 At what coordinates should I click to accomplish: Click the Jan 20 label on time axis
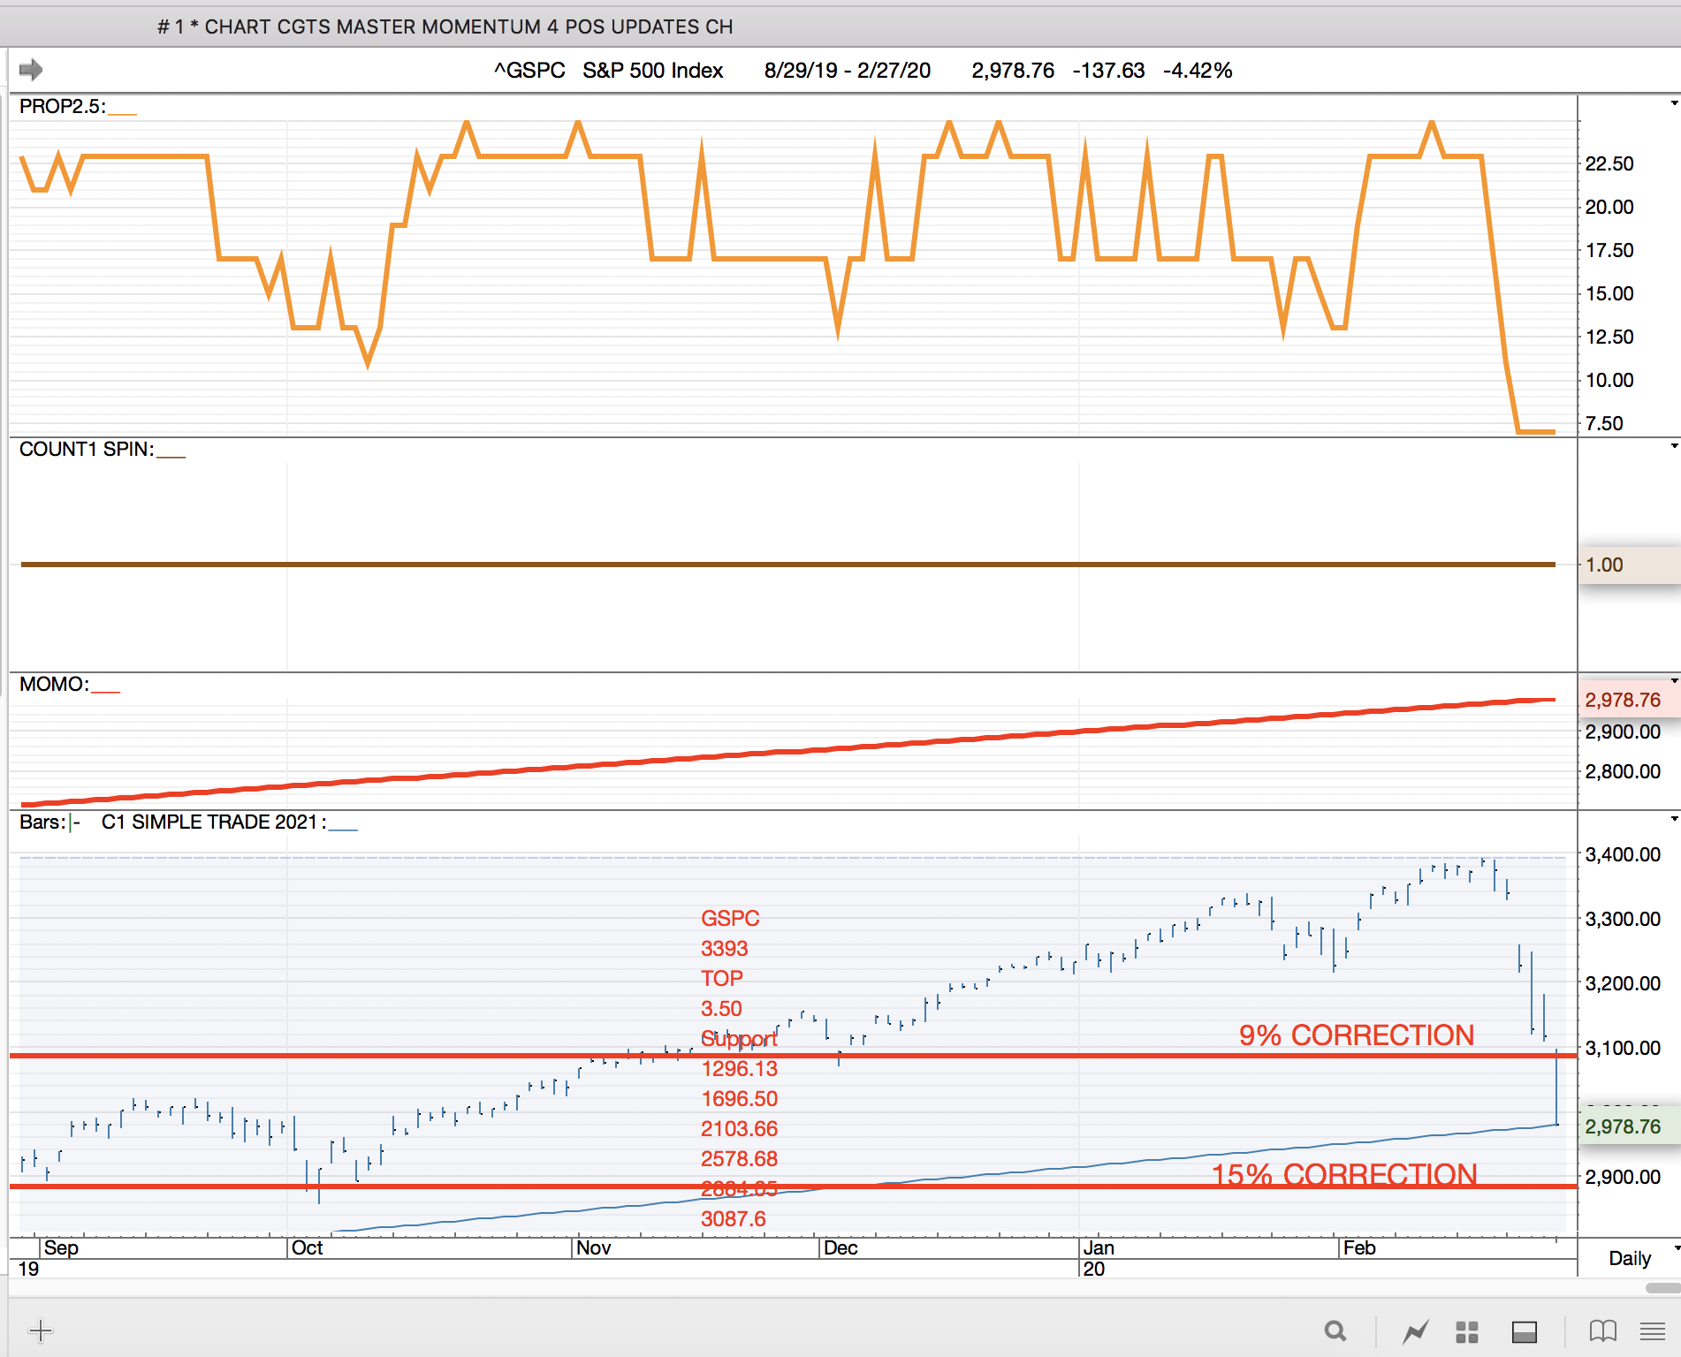1098,1258
